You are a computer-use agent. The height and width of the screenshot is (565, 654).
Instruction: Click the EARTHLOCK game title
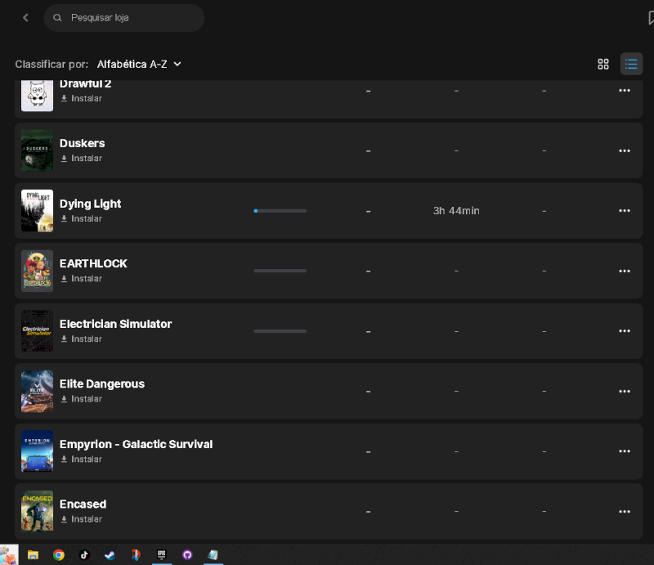[x=93, y=264]
